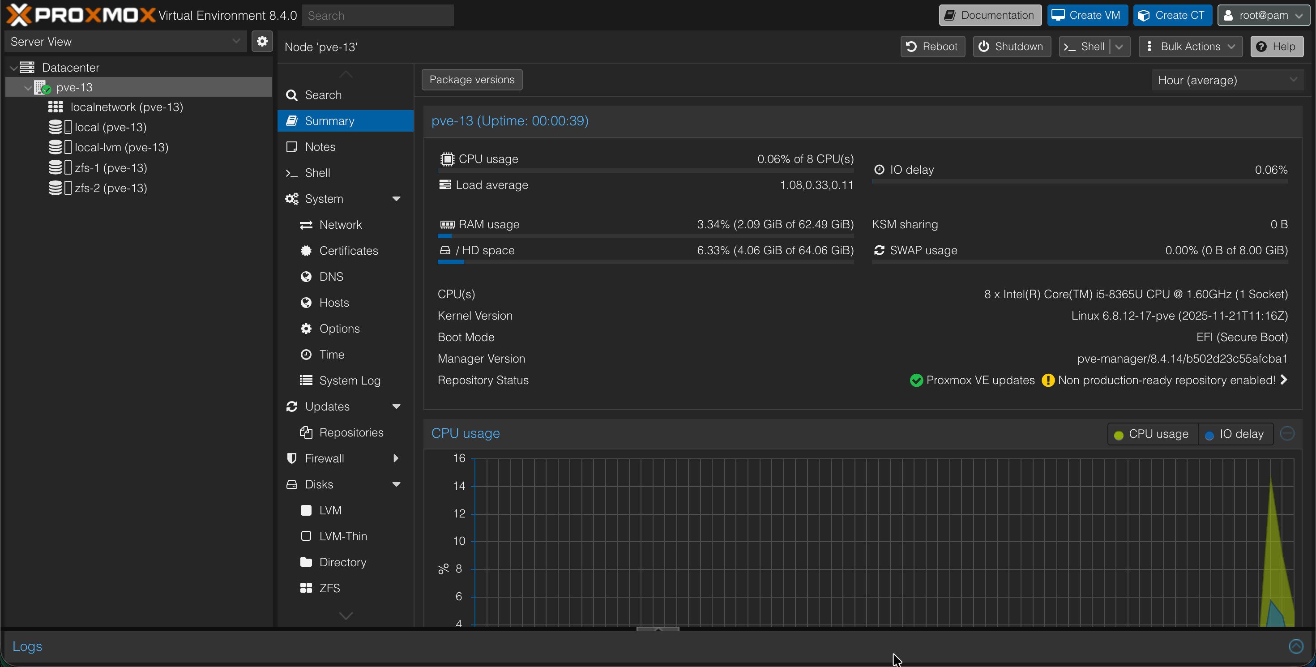This screenshot has width=1316, height=667.
Task: Collapse the pve-13 node in the tree
Action: click(28, 87)
